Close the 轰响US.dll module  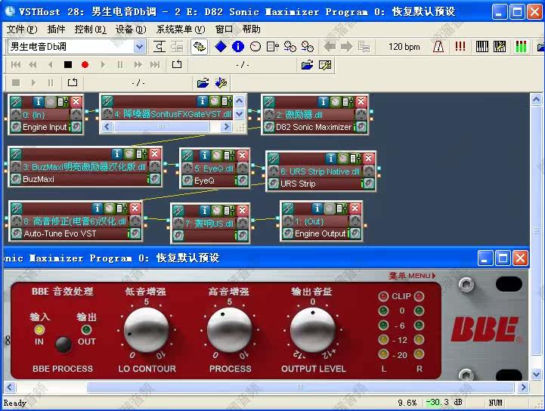242,210
